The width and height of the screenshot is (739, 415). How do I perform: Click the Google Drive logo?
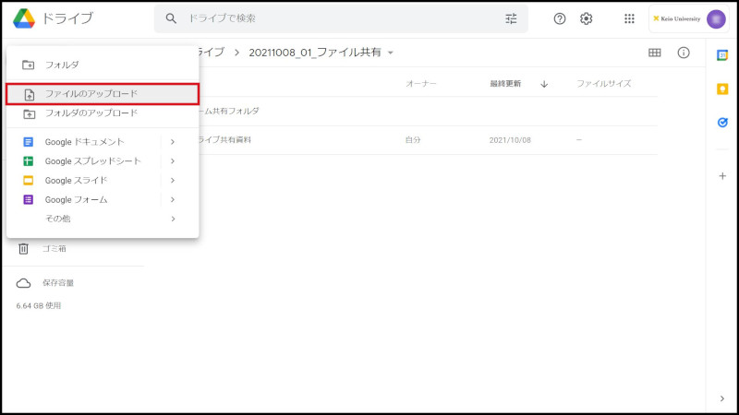pyautogui.click(x=25, y=18)
